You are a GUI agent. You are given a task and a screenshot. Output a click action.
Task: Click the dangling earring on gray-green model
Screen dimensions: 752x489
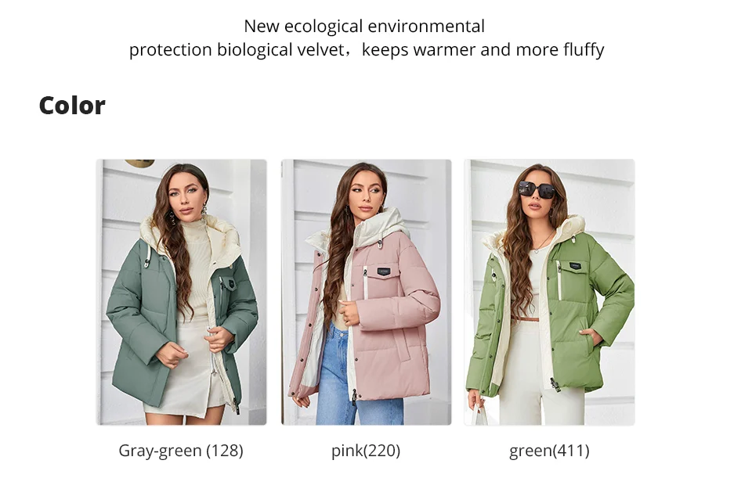[x=204, y=210]
